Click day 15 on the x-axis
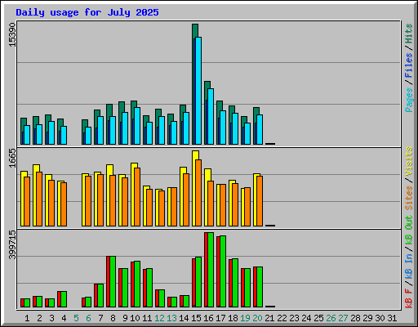The height and width of the screenshot is (327, 418). pos(196,318)
